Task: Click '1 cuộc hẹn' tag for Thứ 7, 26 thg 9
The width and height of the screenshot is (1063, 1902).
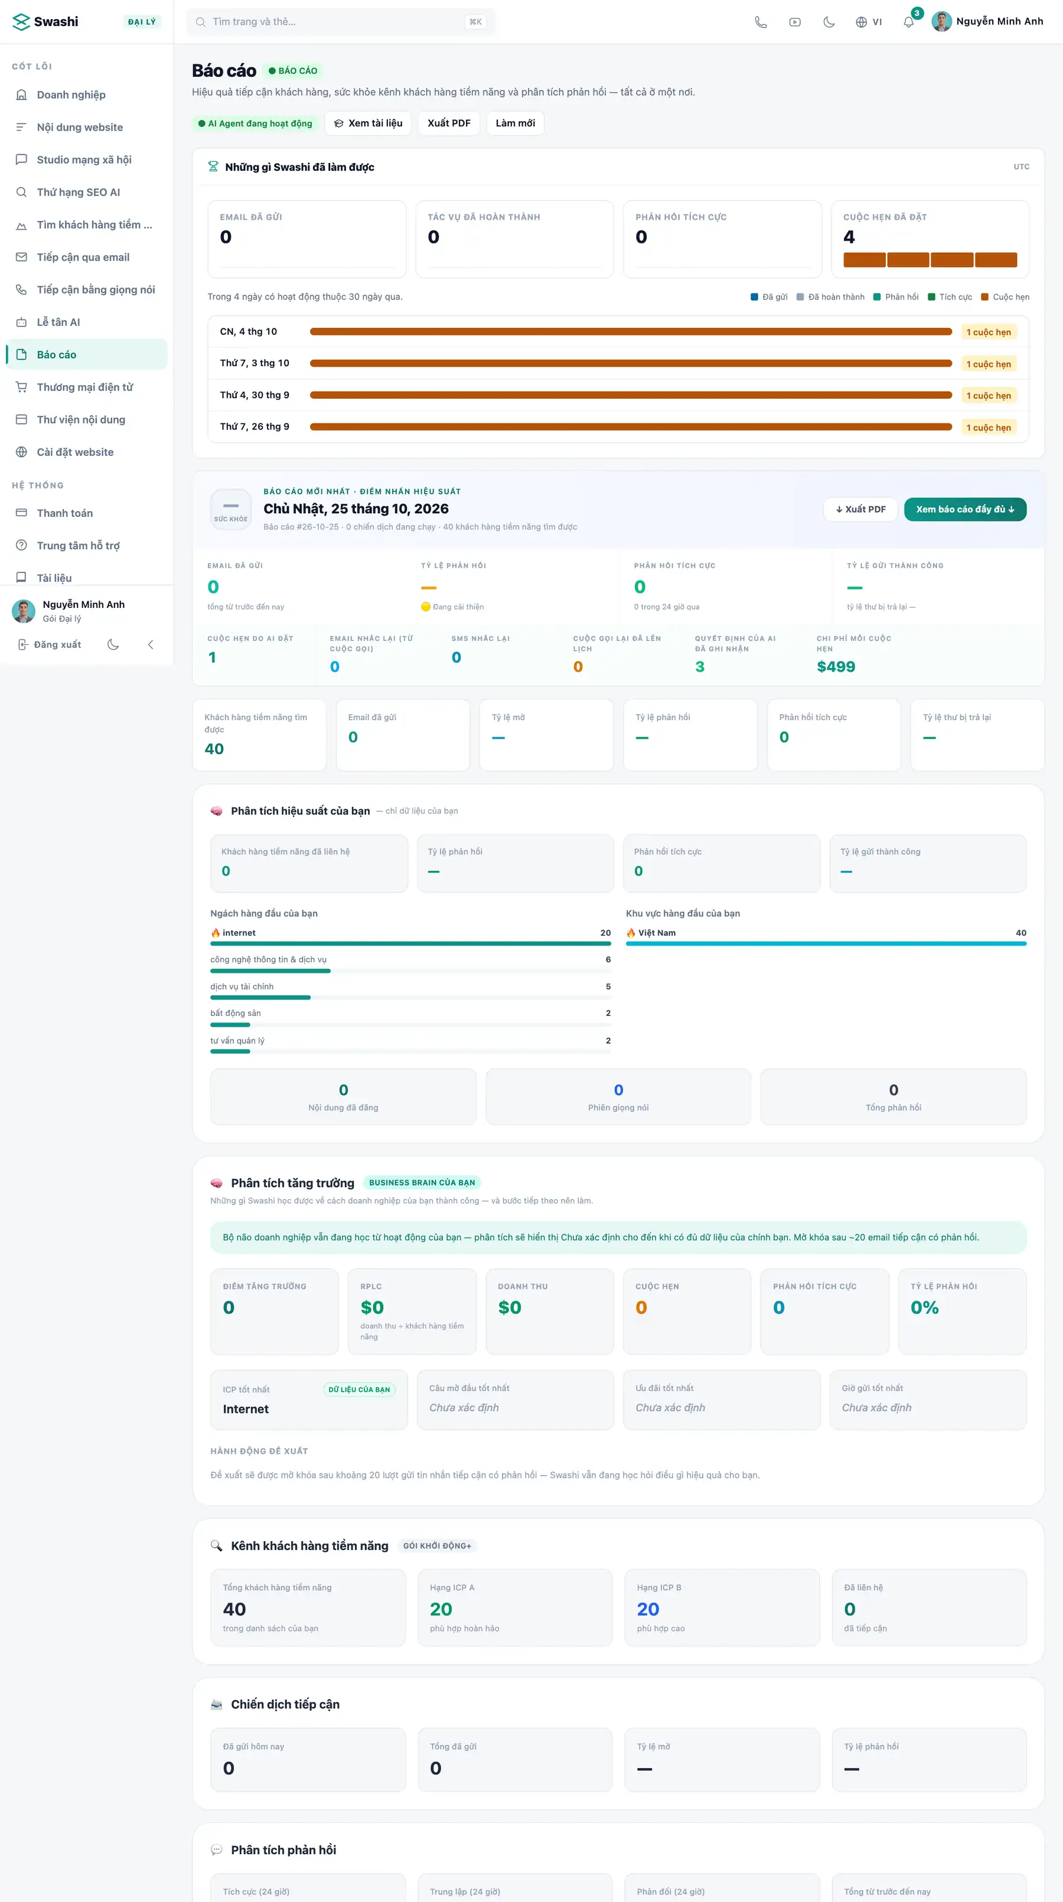Action: tap(989, 428)
